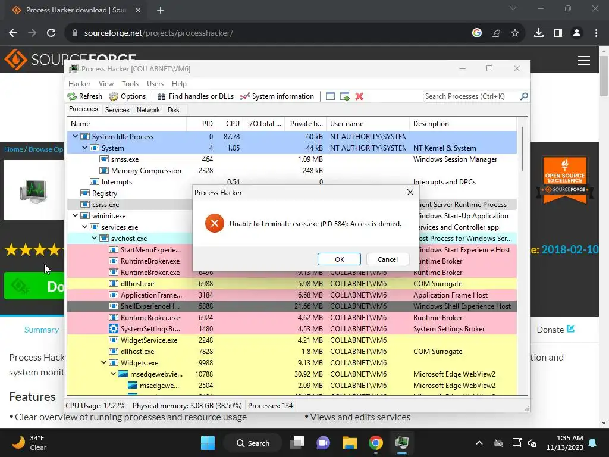Switch to the Network tab

148,110
